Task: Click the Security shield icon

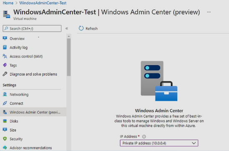Action: click(x=5, y=138)
